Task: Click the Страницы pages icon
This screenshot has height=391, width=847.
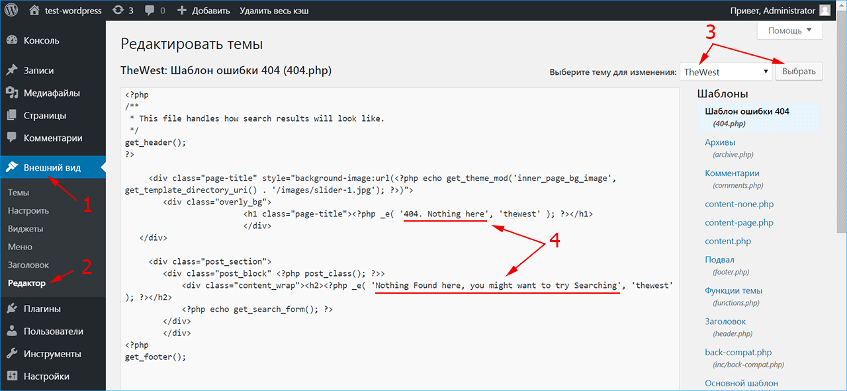Action: pos(12,115)
